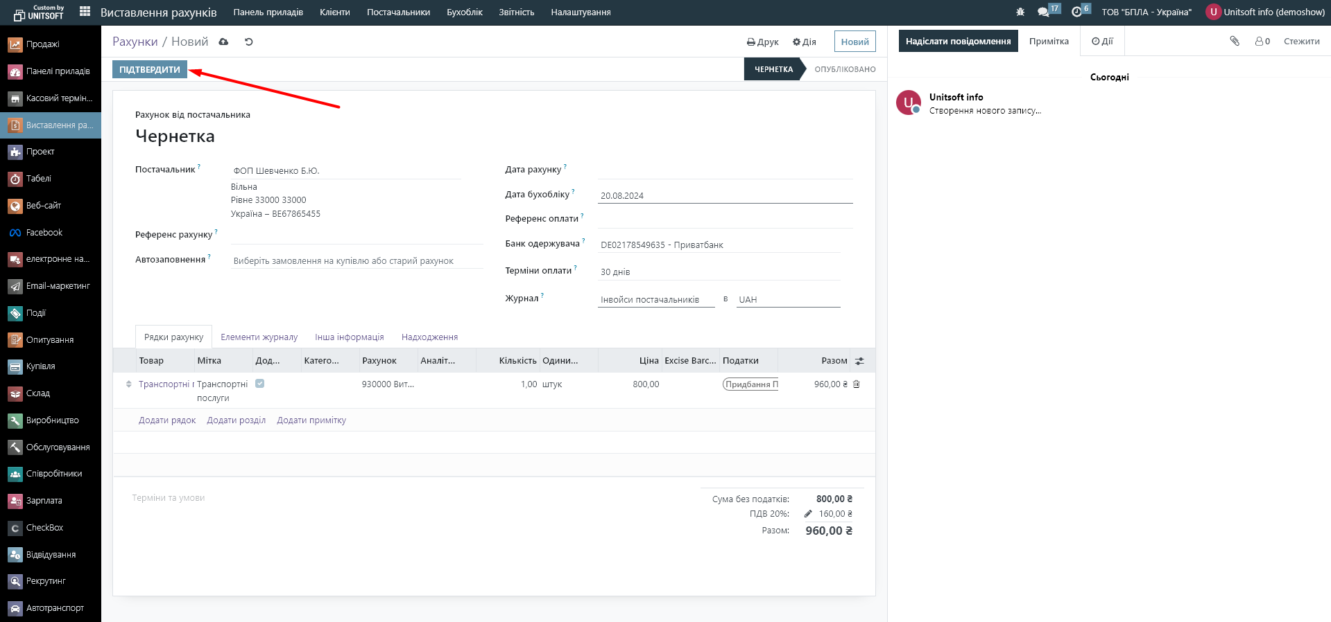Image resolution: width=1331 pixels, height=622 pixels.
Task: Click the paperclip attachments icon
Action: click(x=1235, y=42)
